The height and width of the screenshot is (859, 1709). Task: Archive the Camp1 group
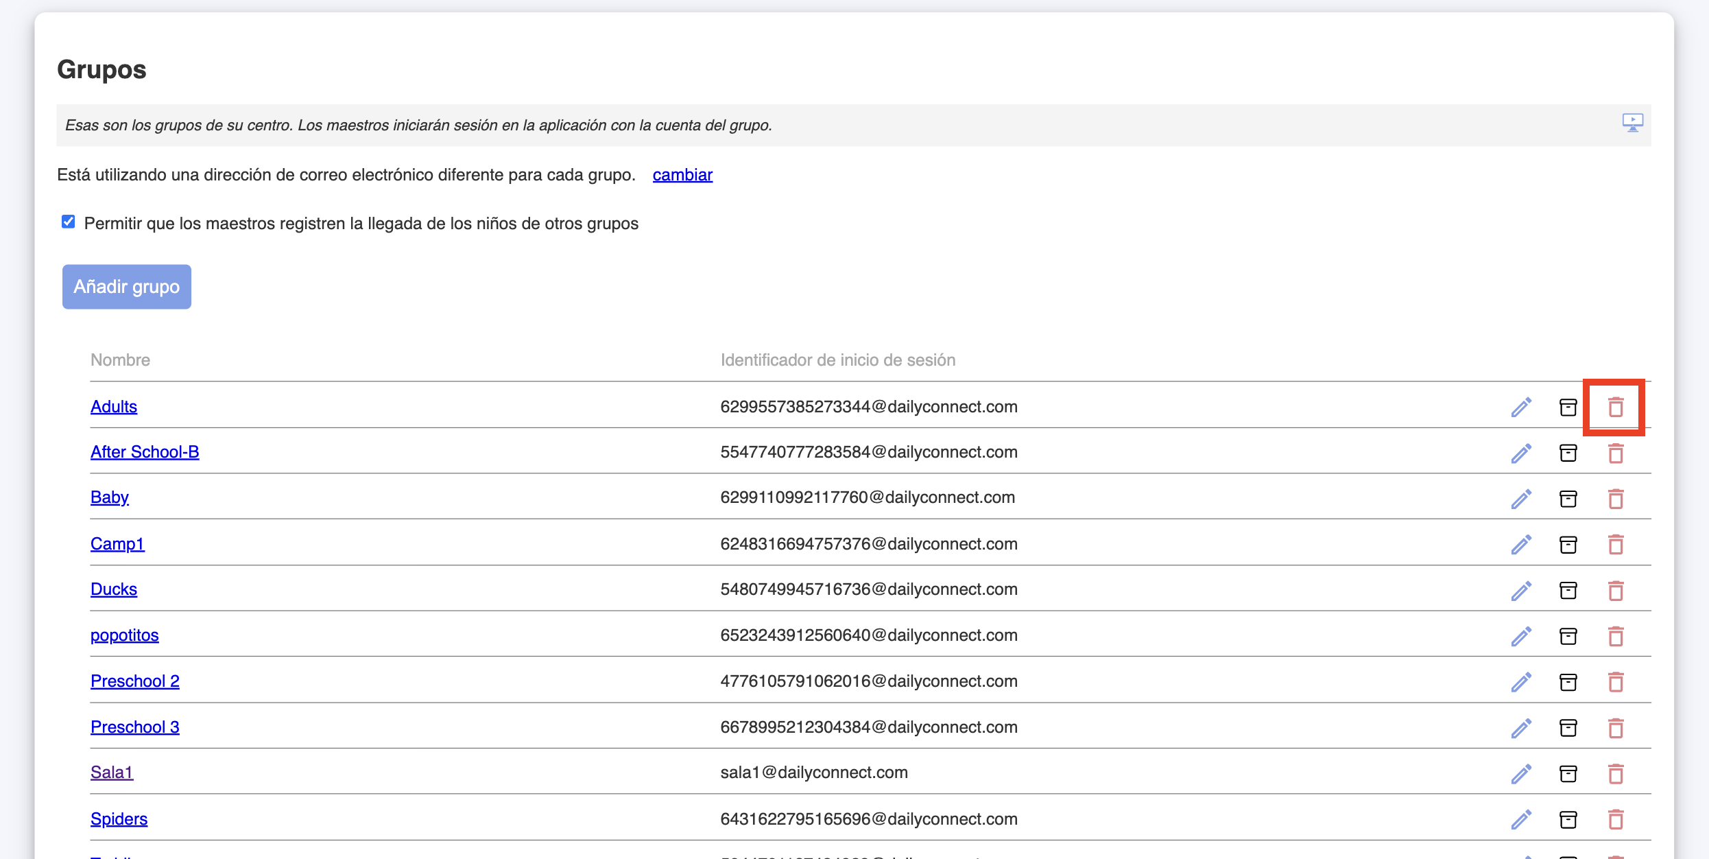point(1568,545)
